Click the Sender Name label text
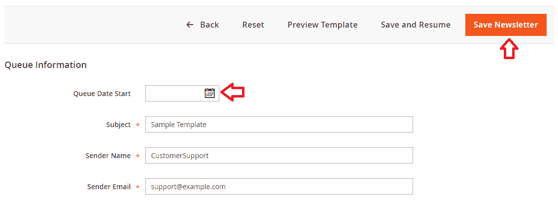This screenshot has height=200, width=558. (x=108, y=156)
